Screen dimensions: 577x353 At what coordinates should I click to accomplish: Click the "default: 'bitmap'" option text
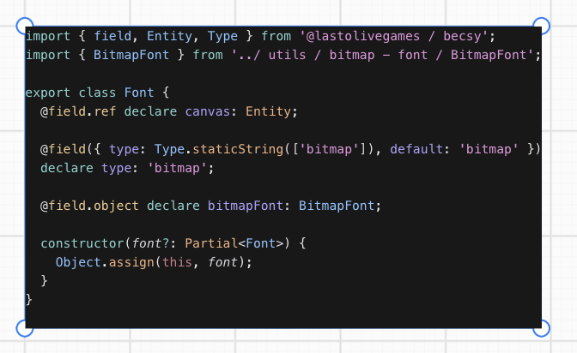click(x=453, y=149)
